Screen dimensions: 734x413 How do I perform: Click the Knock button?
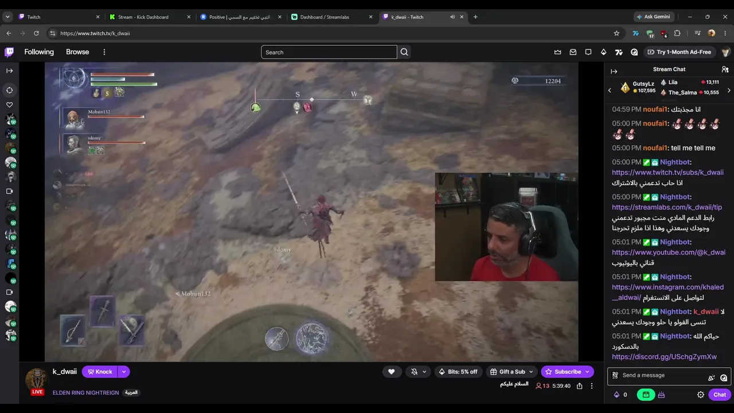click(100, 372)
